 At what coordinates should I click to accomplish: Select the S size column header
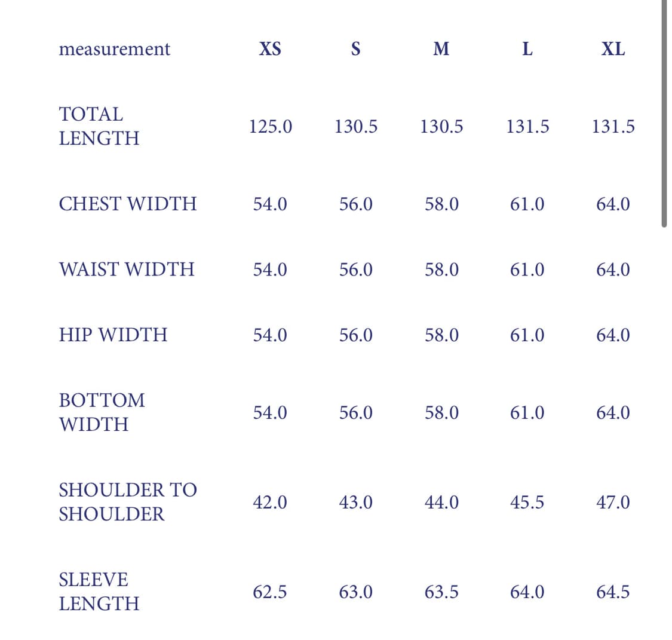click(x=355, y=49)
